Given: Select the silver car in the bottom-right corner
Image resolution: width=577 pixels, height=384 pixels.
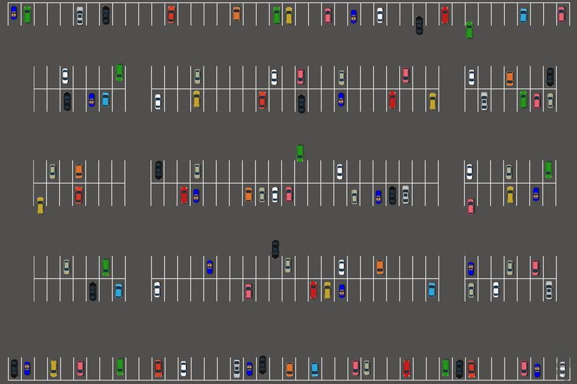Looking at the screenshot, I should [x=562, y=369].
